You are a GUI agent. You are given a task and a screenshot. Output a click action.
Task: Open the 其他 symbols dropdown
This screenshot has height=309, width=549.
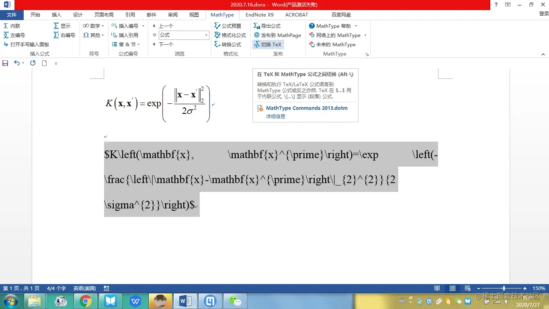coord(93,35)
